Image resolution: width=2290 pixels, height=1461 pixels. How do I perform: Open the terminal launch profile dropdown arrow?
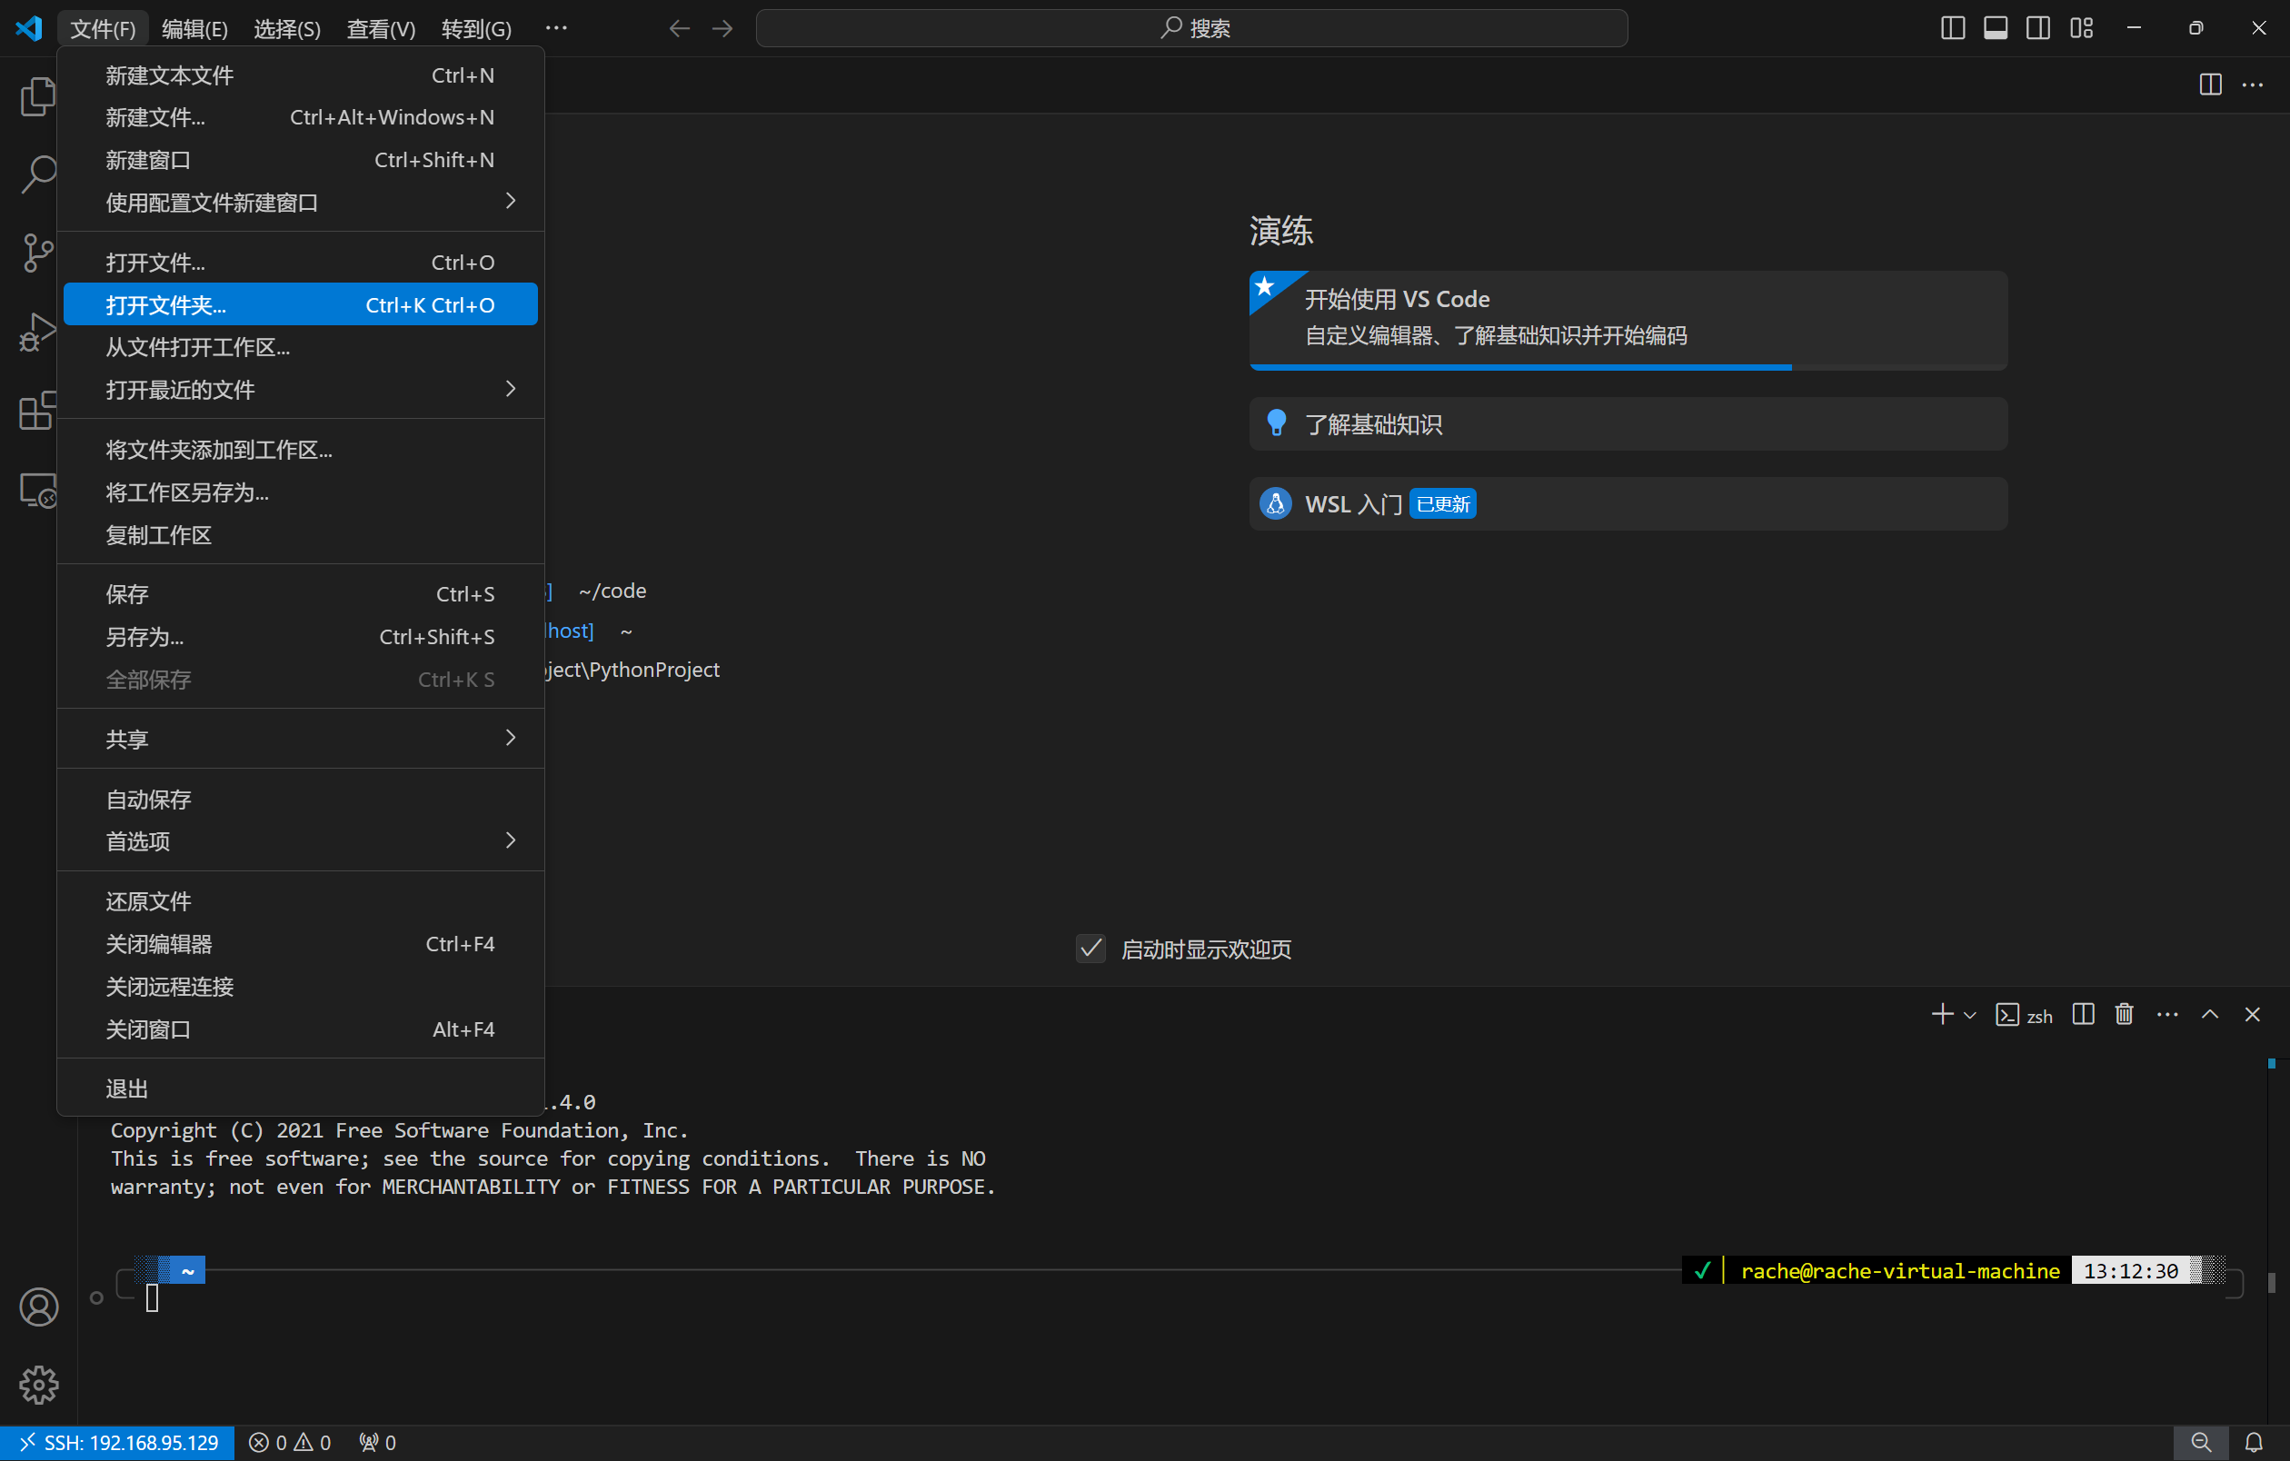tap(1970, 1015)
